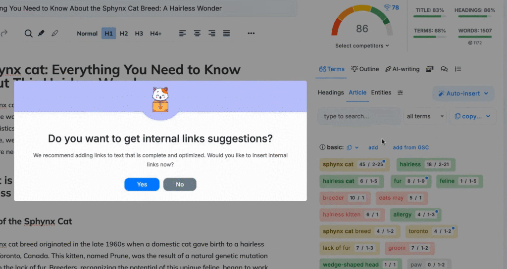Click the basic info icon

click(322, 147)
